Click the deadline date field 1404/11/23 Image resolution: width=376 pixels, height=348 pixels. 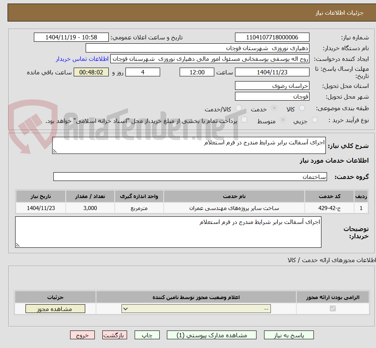pyautogui.click(x=272, y=72)
